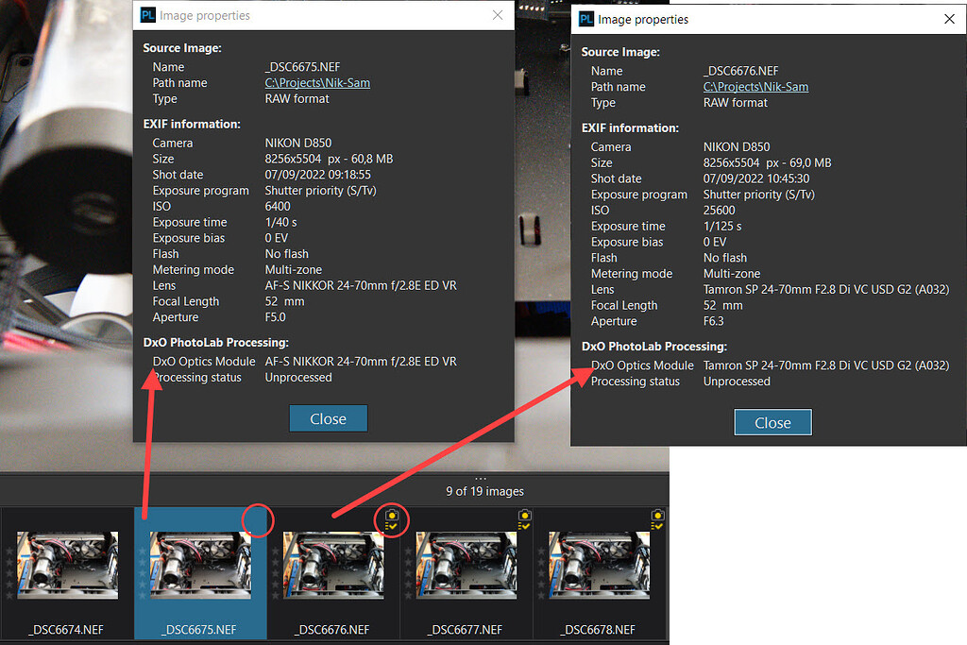The image size is (967, 645).
Task: Toggle the bottom rating star on _DSC6676.NEF
Action: point(275,595)
